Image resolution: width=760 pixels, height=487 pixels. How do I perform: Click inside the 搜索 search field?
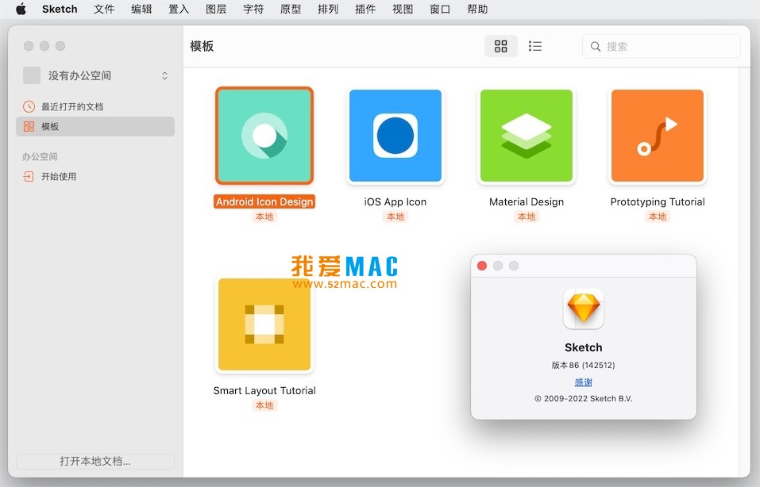tap(662, 46)
